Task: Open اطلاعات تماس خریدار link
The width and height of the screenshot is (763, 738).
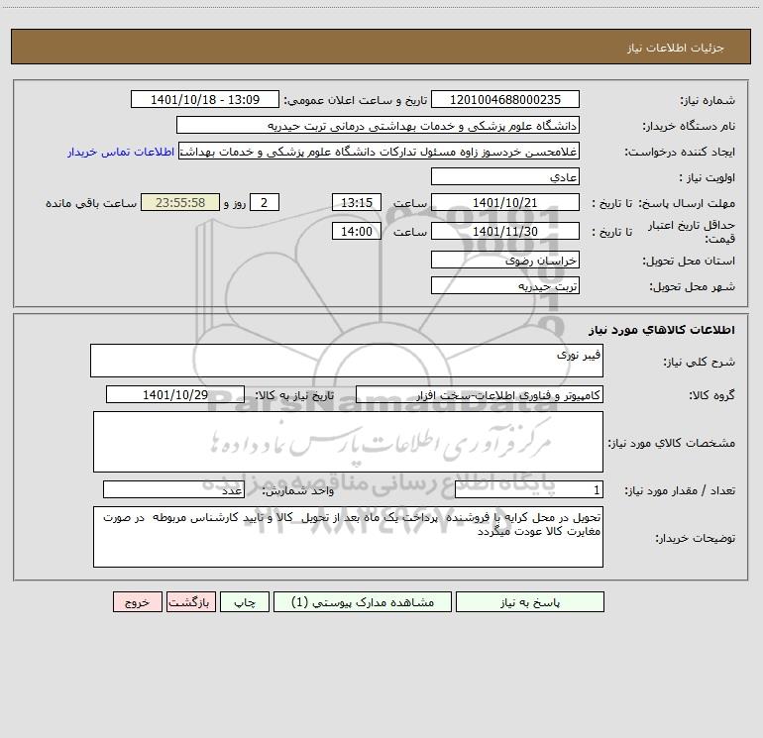Action: click(121, 152)
